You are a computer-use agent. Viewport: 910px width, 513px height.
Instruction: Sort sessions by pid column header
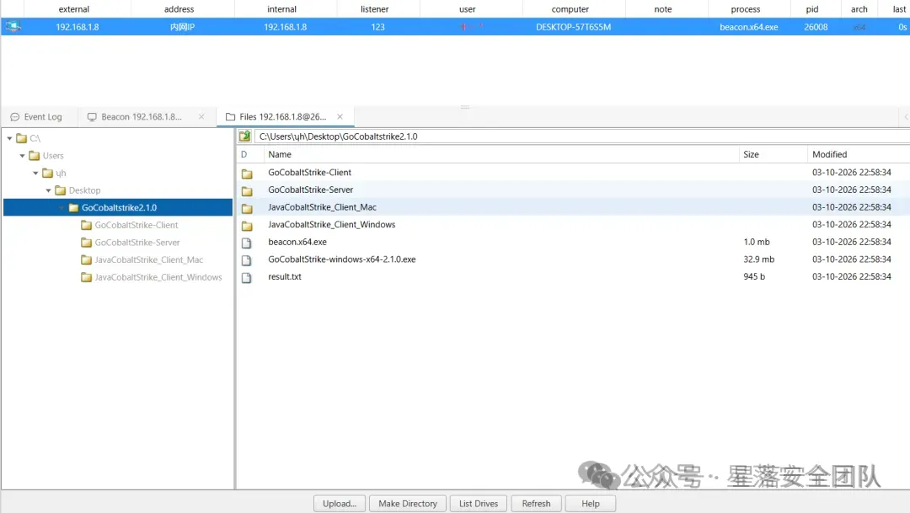(812, 9)
